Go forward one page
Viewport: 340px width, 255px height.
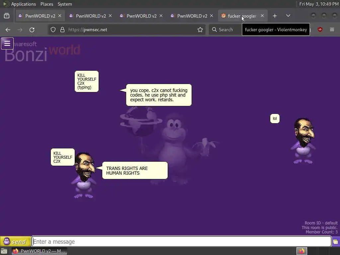pos(20,30)
